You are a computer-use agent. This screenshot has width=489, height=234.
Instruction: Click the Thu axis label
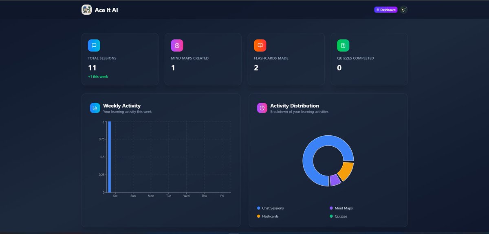204,196
